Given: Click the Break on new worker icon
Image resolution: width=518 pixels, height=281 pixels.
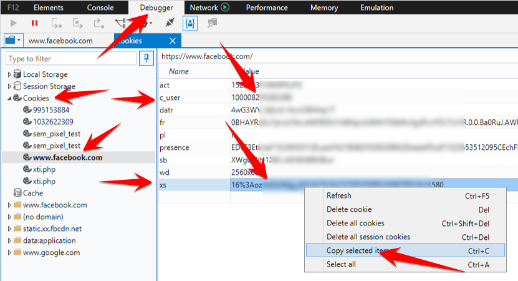Looking at the screenshot, I should [x=120, y=23].
